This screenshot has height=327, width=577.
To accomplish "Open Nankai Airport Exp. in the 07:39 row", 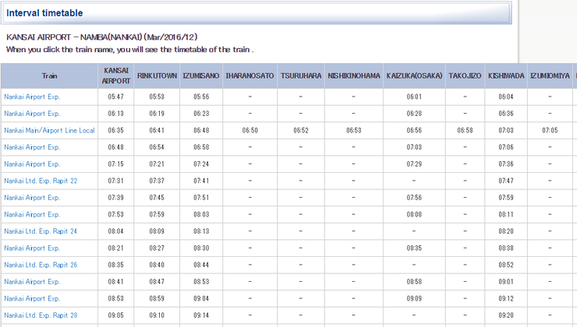I will pyautogui.click(x=32, y=198).
